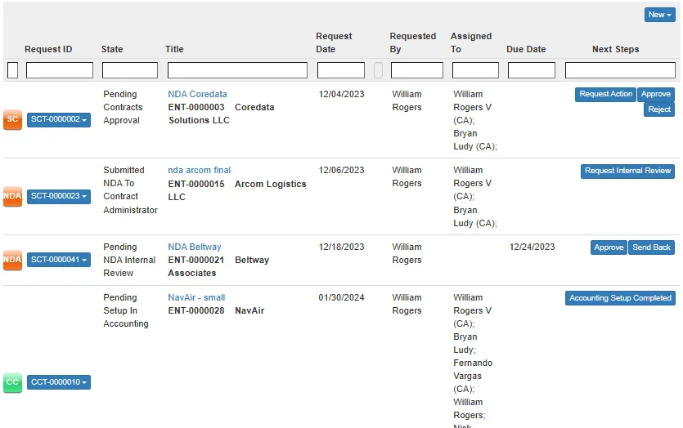Open the NavAir - small link
Screen dimensions: 683x428
coord(196,297)
